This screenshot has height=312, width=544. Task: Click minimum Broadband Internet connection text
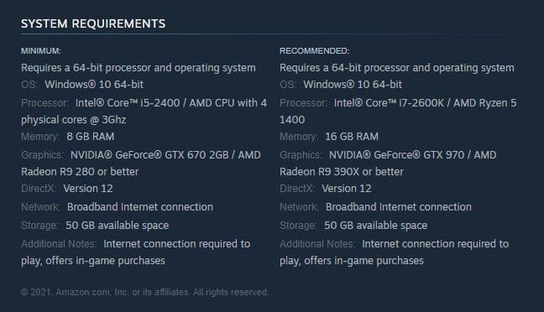click(x=140, y=207)
